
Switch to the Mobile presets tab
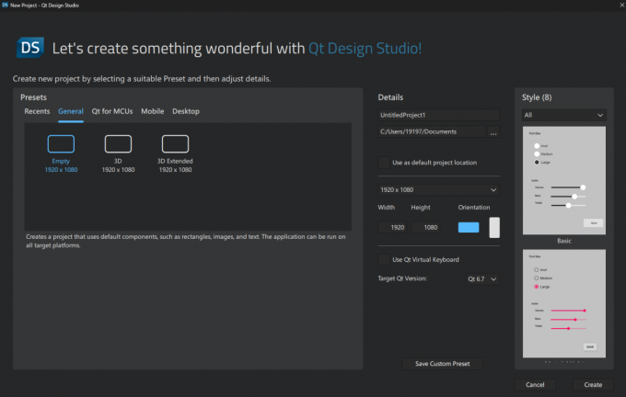click(153, 111)
